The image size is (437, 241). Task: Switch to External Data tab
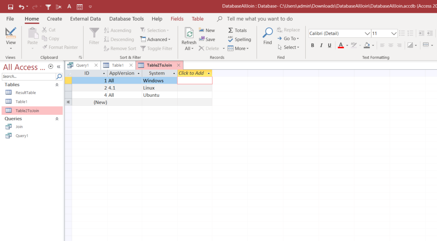pyautogui.click(x=85, y=19)
